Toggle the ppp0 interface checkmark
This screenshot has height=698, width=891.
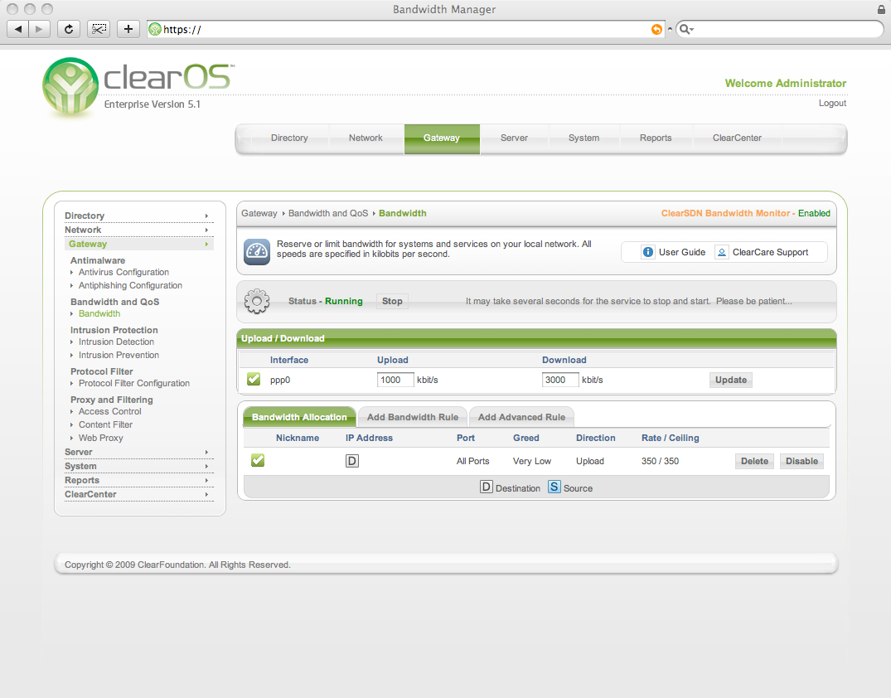point(254,379)
